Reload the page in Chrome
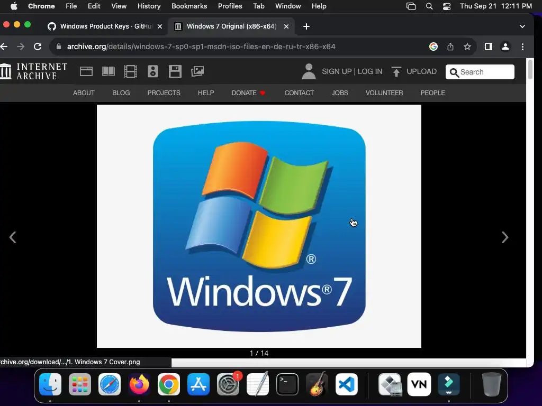This screenshot has height=406, width=542. tap(38, 47)
